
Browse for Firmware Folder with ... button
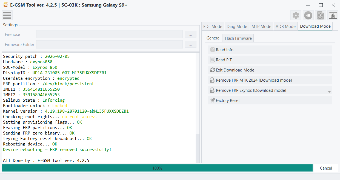tap(190, 44)
